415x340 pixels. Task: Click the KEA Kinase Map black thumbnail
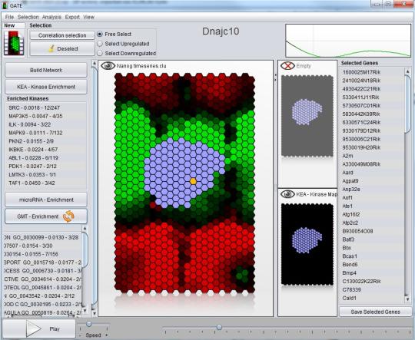[x=307, y=244]
